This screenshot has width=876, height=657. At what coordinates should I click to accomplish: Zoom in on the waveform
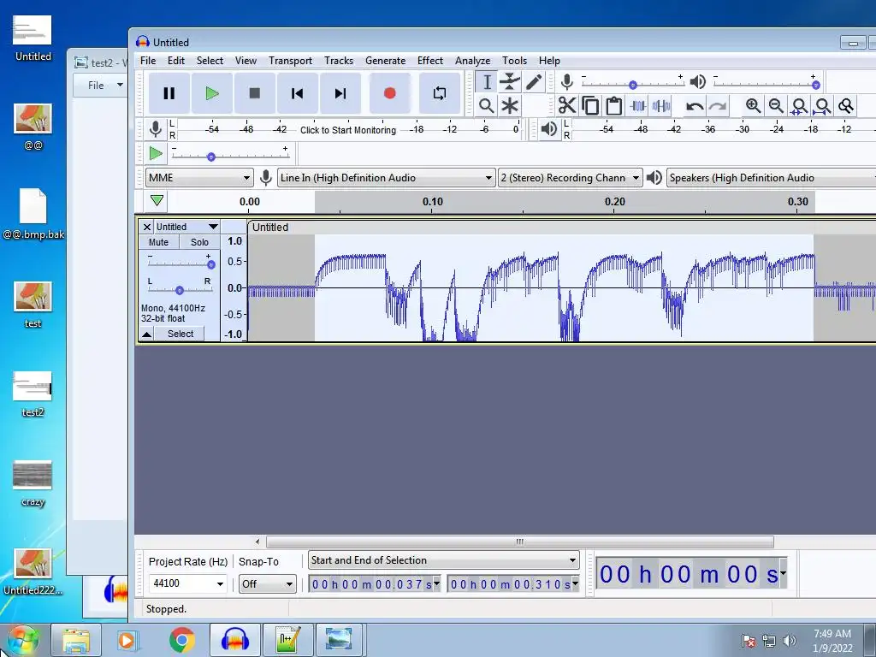pos(753,105)
